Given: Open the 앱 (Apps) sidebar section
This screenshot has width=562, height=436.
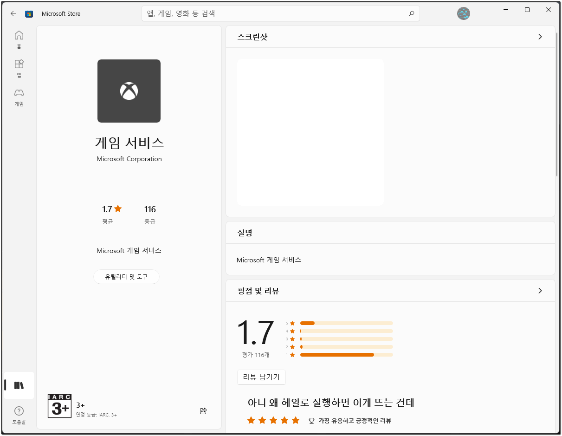Looking at the screenshot, I should coord(19,69).
